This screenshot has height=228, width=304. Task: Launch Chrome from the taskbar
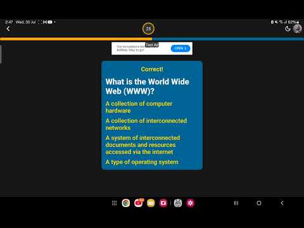coord(126,203)
